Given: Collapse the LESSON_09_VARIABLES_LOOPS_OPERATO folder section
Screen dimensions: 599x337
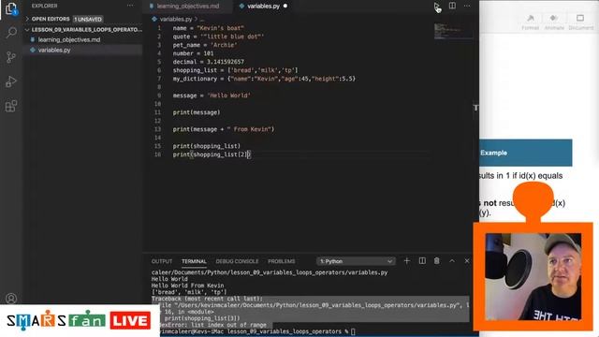Looking at the screenshot, I should 83,29.
